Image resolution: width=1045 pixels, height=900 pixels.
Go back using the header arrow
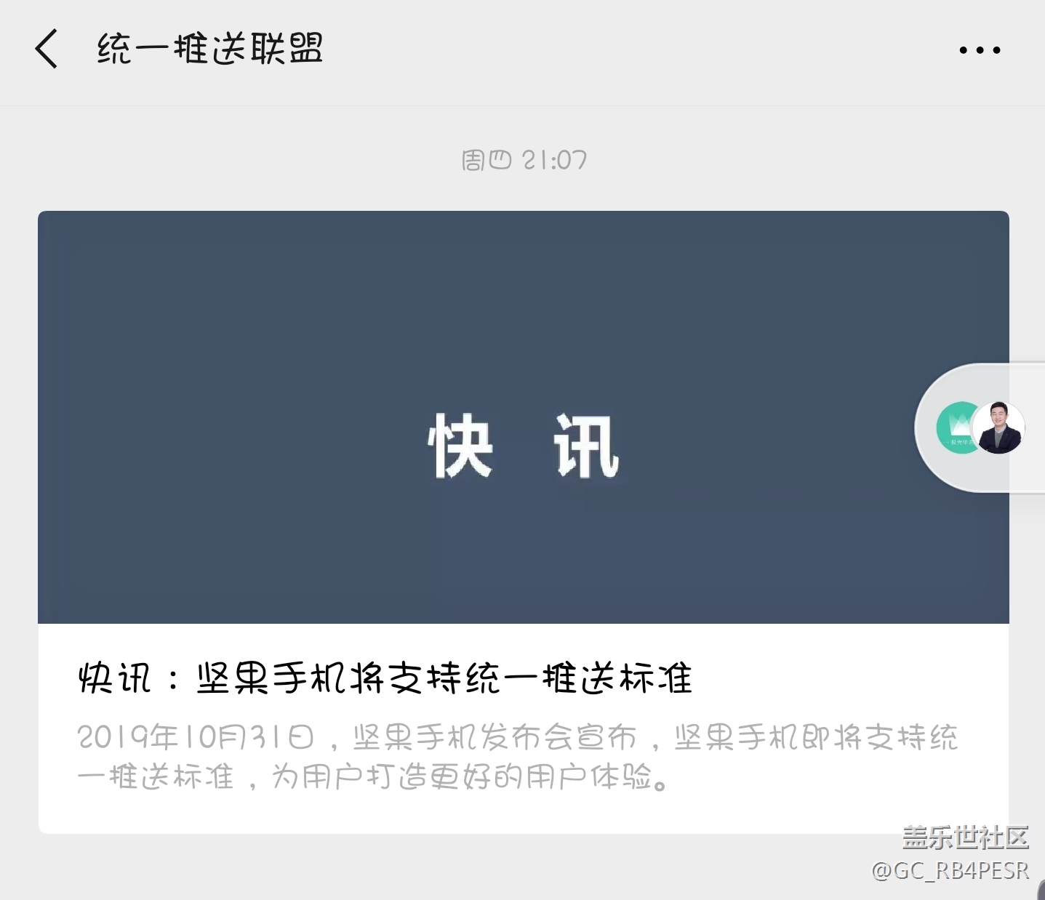pyautogui.click(x=46, y=49)
